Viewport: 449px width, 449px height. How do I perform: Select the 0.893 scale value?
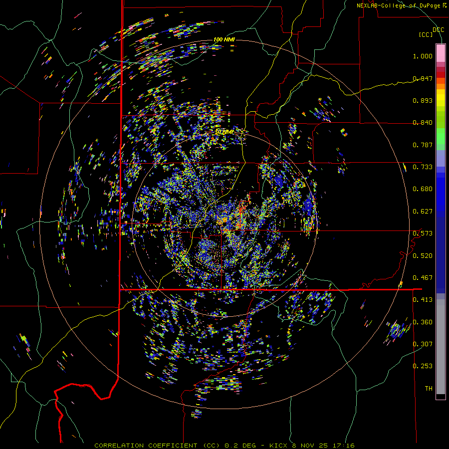(423, 100)
